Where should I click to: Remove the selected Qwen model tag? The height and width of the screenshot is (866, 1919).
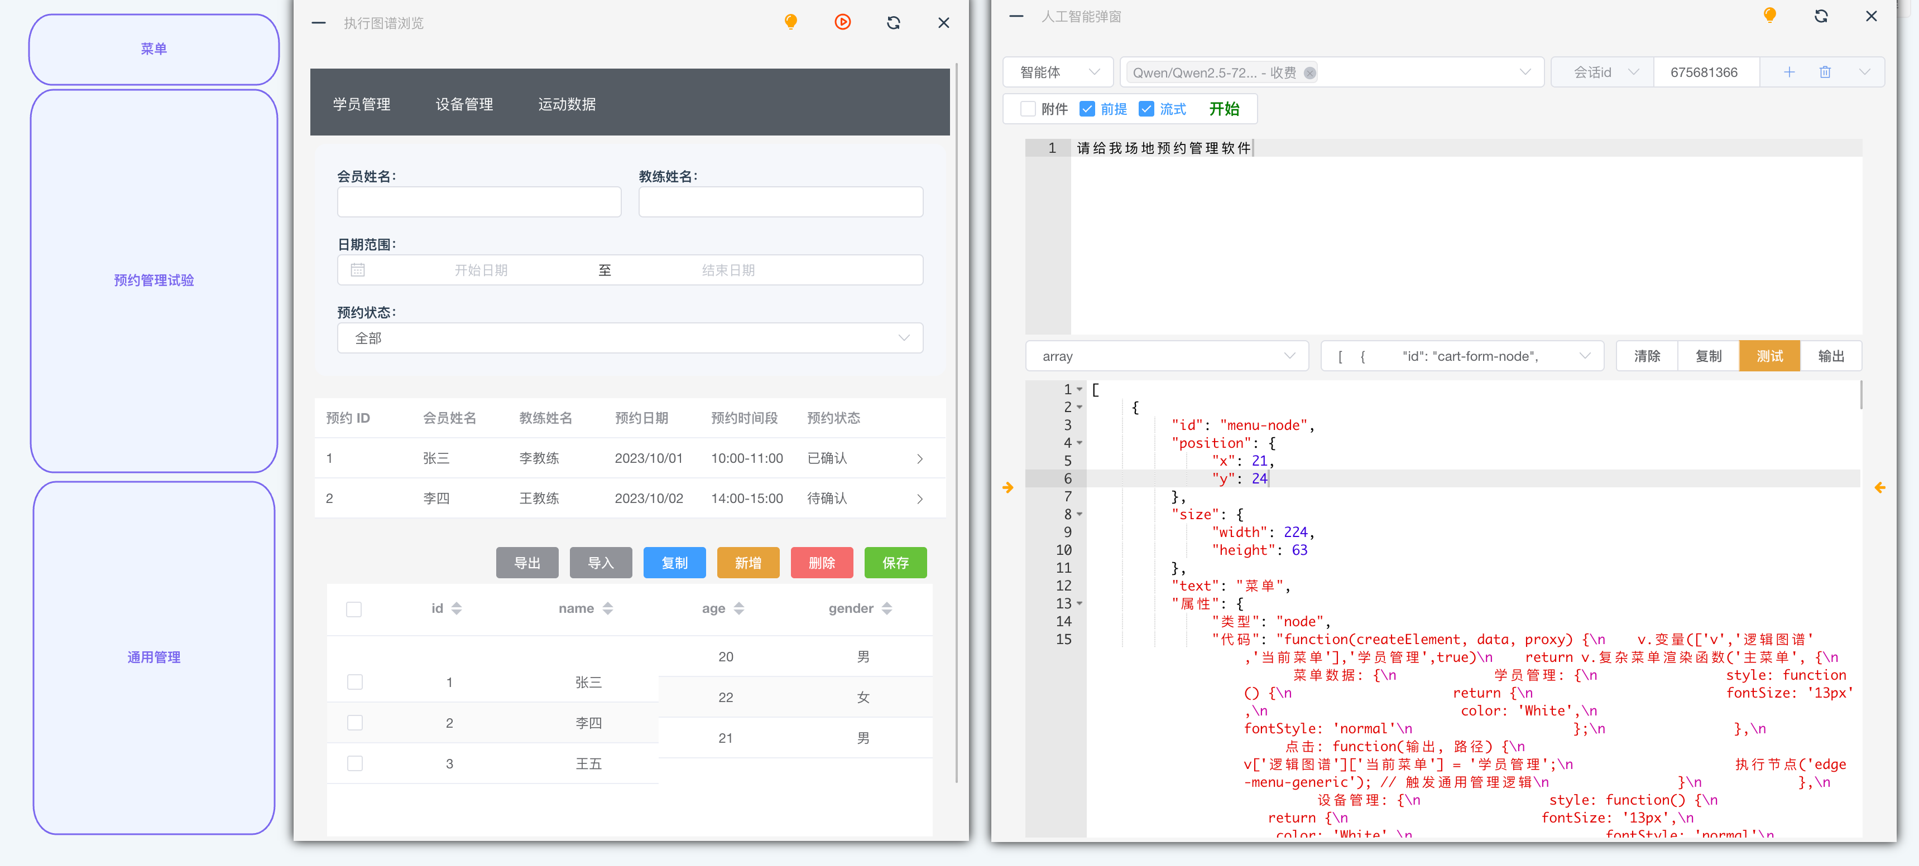point(1309,73)
